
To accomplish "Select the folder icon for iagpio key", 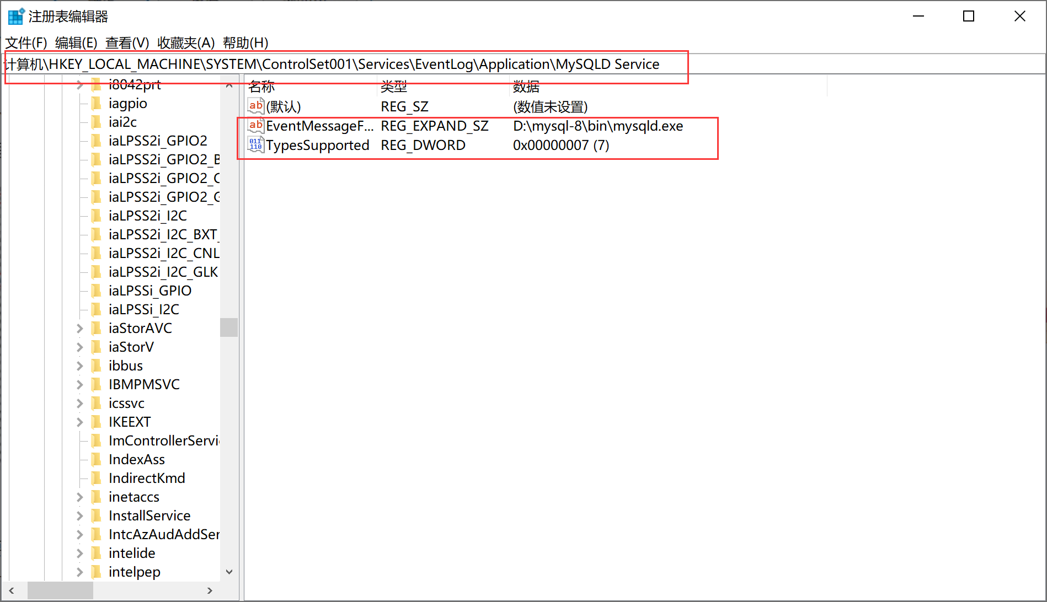I will 97,103.
